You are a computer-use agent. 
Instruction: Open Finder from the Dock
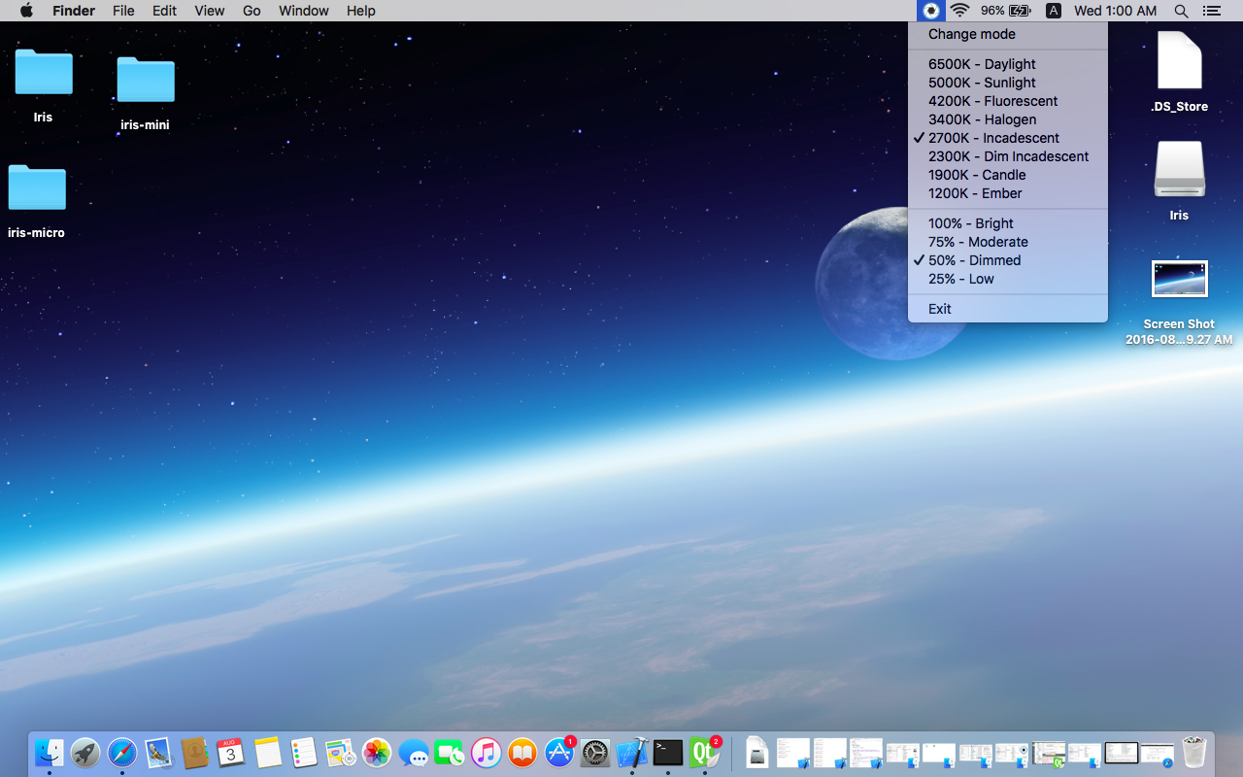(x=50, y=753)
